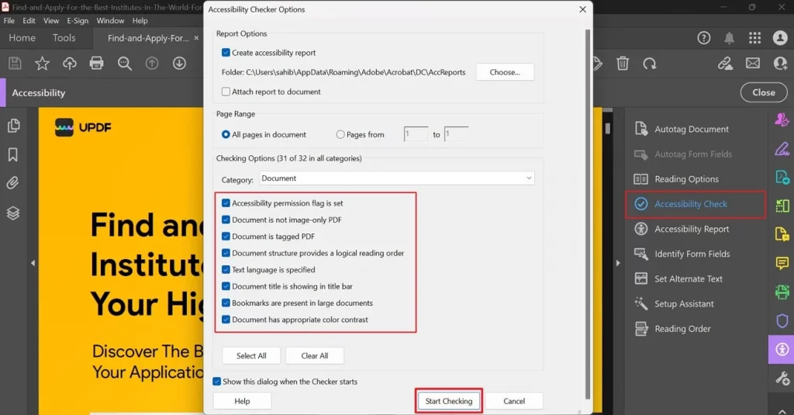Open the E-Sign menu
The height and width of the screenshot is (415, 794).
(x=78, y=21)
